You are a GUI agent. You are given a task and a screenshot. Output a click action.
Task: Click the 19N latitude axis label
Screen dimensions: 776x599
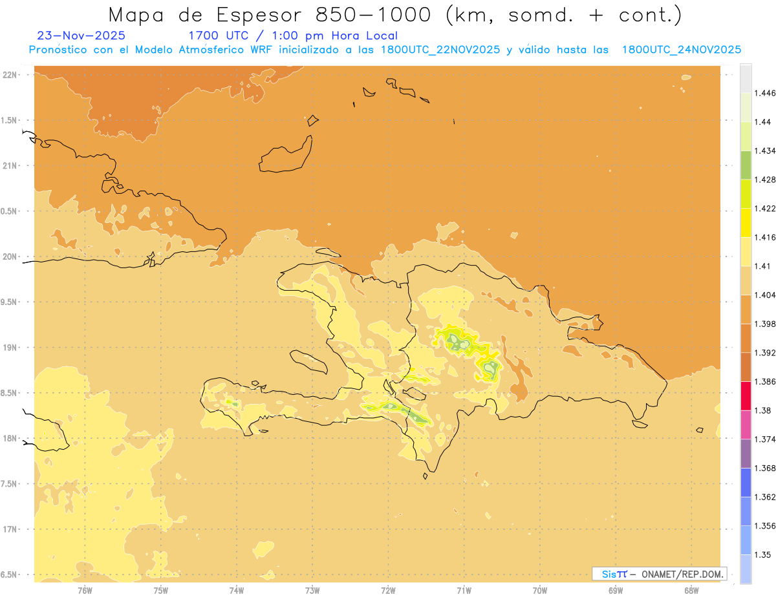coord(11,347)
